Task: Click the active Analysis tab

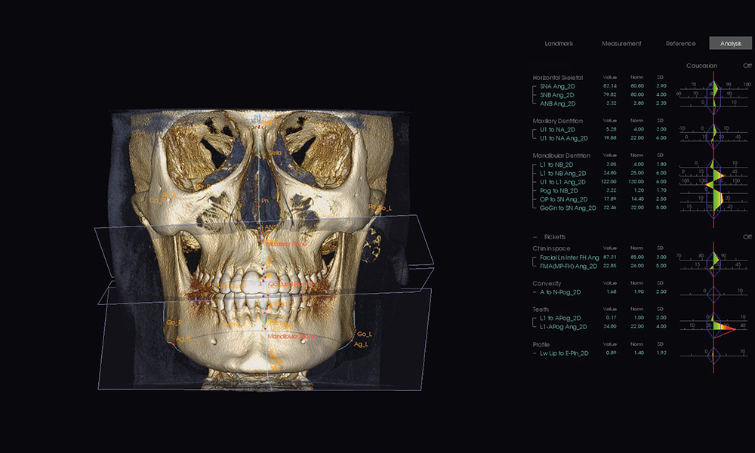Action: (730, 44)
